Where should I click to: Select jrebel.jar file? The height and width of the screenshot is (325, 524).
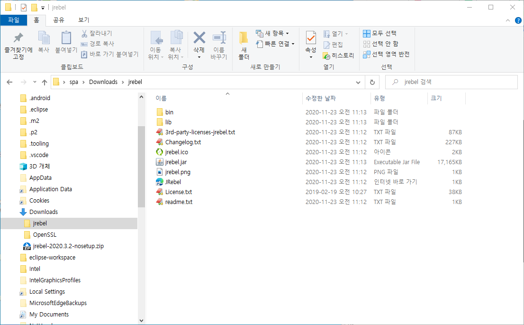176,162
